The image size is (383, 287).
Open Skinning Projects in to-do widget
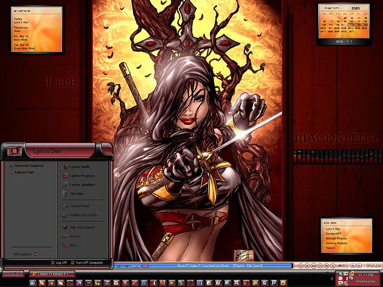[x=336, y=243]
